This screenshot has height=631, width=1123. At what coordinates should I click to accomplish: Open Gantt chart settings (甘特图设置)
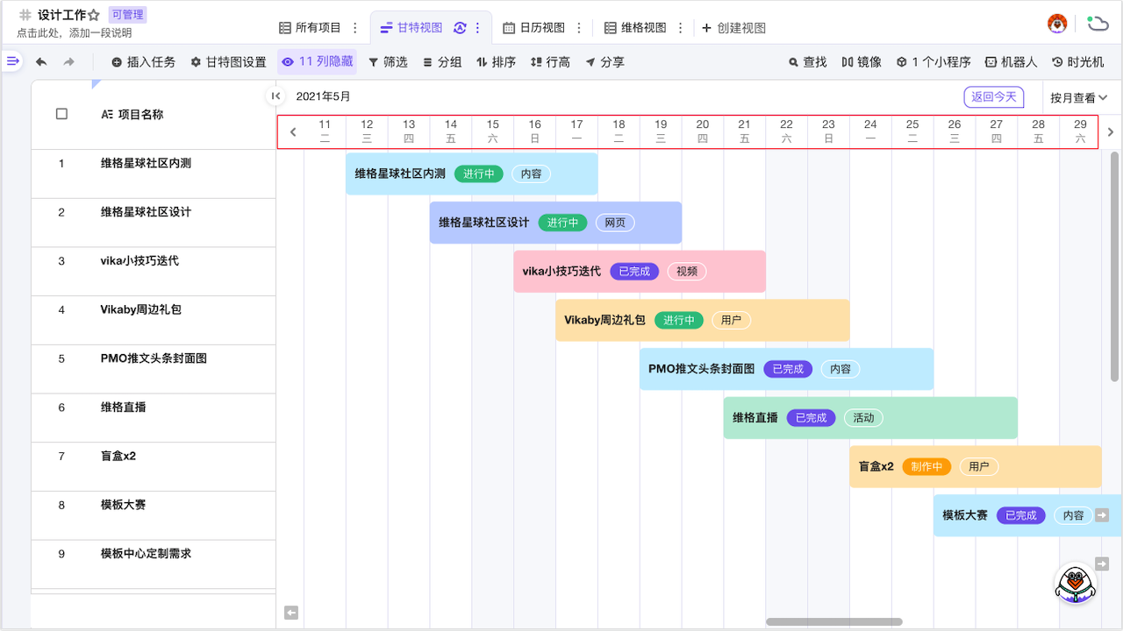[228, 62]
